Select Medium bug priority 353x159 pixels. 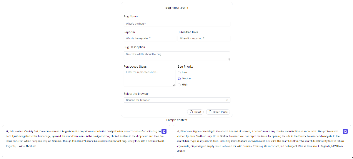pos(179,78)
